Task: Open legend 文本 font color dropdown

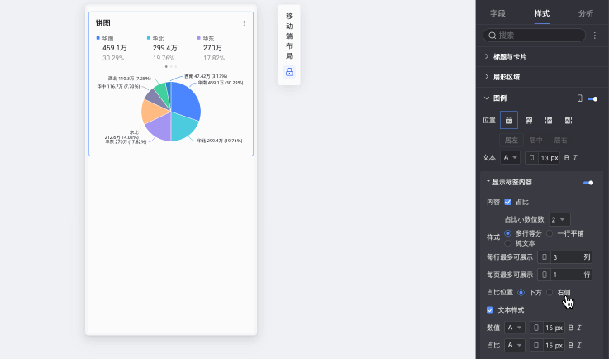Action: point(510,158)
